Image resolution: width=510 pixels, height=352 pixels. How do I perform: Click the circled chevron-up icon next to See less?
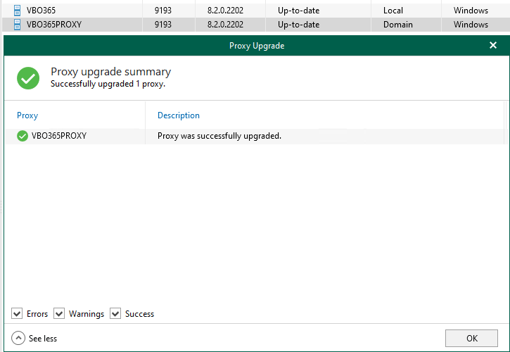[x=18, y=339]
